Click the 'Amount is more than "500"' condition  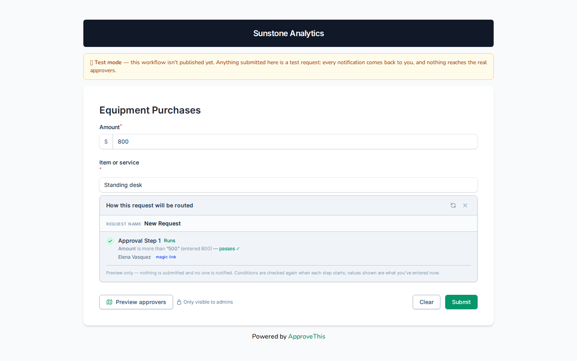coord(148,249)
